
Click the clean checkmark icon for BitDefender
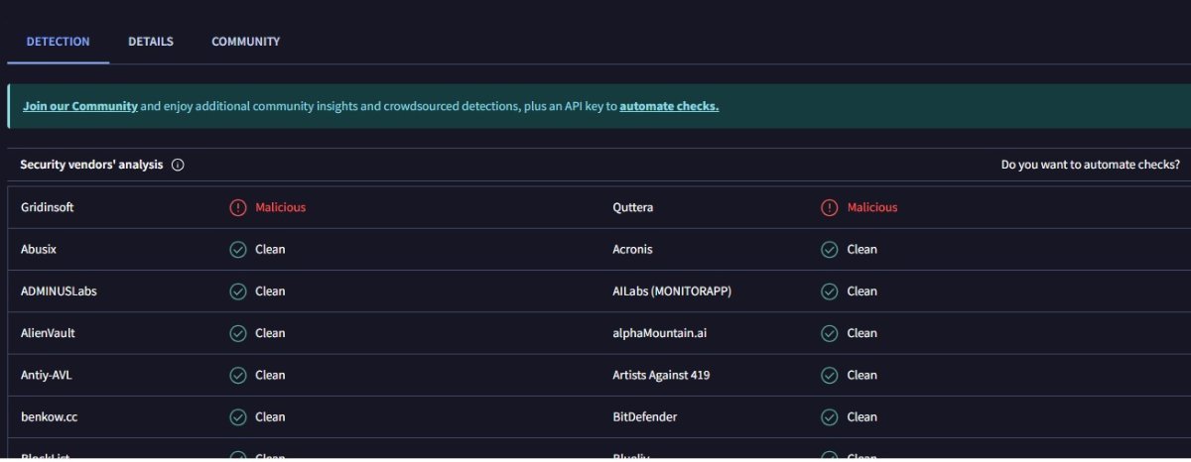point(830,417)
